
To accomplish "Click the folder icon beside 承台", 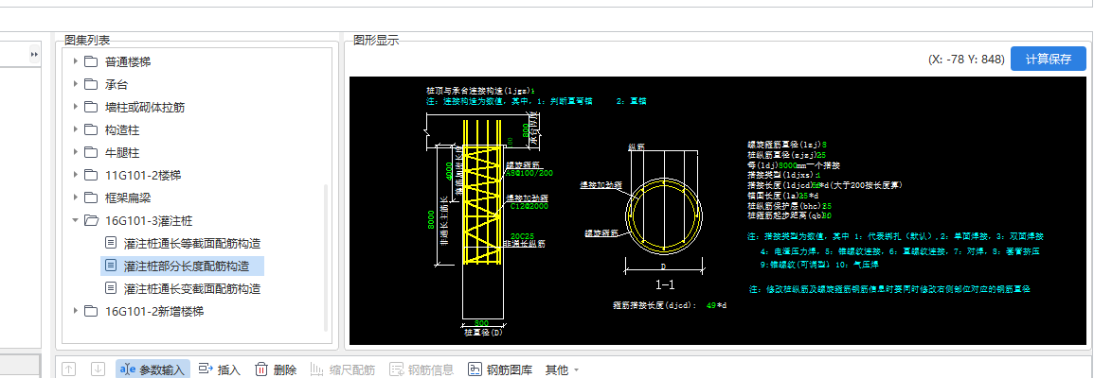I will pyautogui.click(x=91, y=85).
